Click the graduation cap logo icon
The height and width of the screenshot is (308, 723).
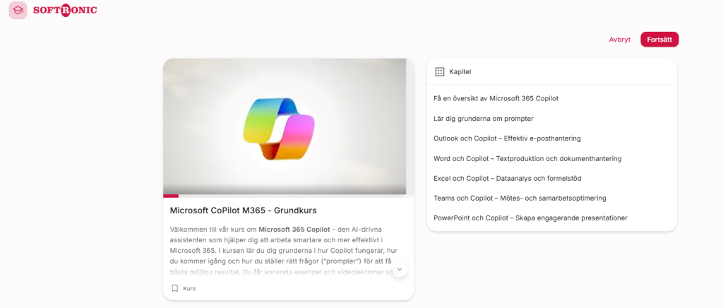click(x=18, y=10)
